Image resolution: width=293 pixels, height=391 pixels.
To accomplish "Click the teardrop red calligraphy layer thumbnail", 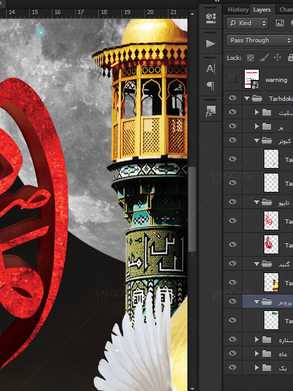I will pyautogui.click(x=271, y=244).
